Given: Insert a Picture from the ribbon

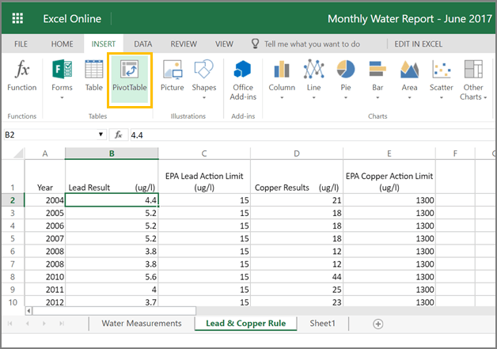Looking at the screenshot, I should point(172,78).
